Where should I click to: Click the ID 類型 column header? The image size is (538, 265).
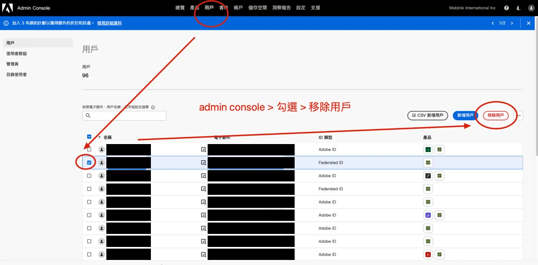pos(325,137)
